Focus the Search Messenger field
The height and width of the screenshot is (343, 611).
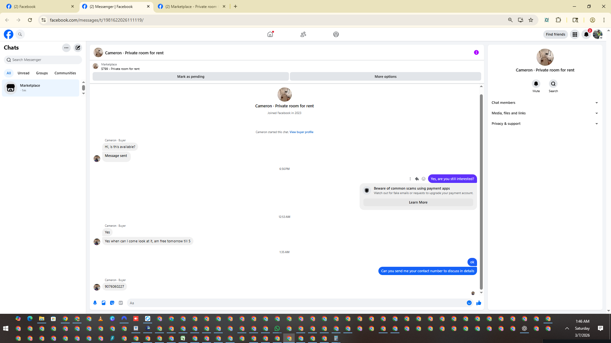45,60
